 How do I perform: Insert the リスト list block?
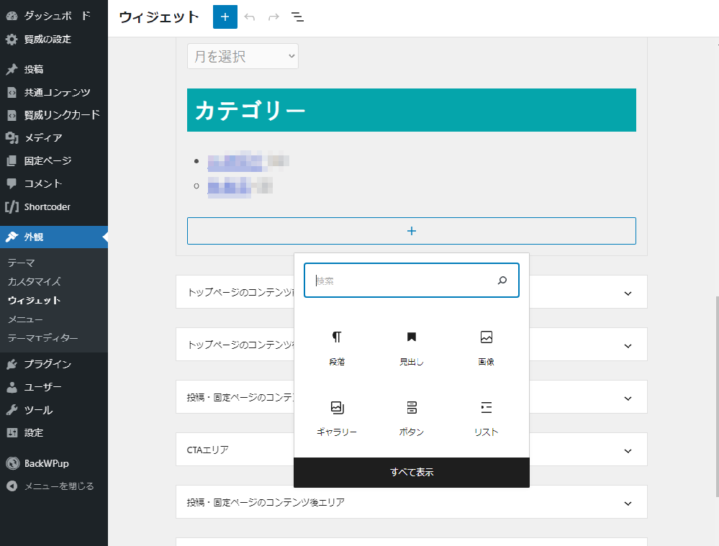[486, 418]
